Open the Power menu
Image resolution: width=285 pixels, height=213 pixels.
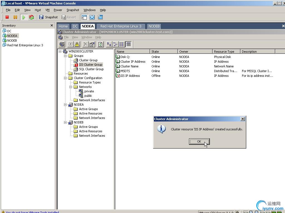[58, 10]
